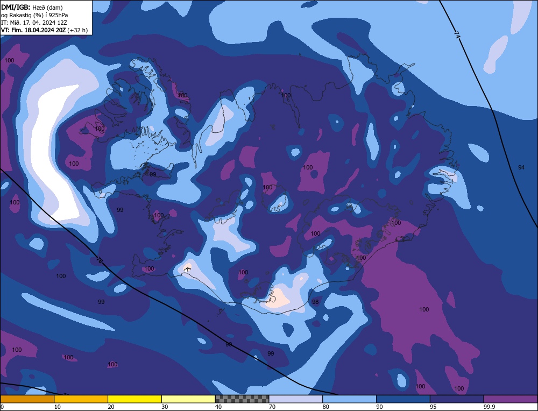538x411 pixels.
Task: Click the '70' legend scale label
Action: [272, 407]
